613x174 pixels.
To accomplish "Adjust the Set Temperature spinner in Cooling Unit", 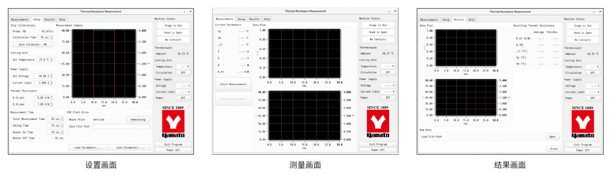I will (x=52, y=60).
